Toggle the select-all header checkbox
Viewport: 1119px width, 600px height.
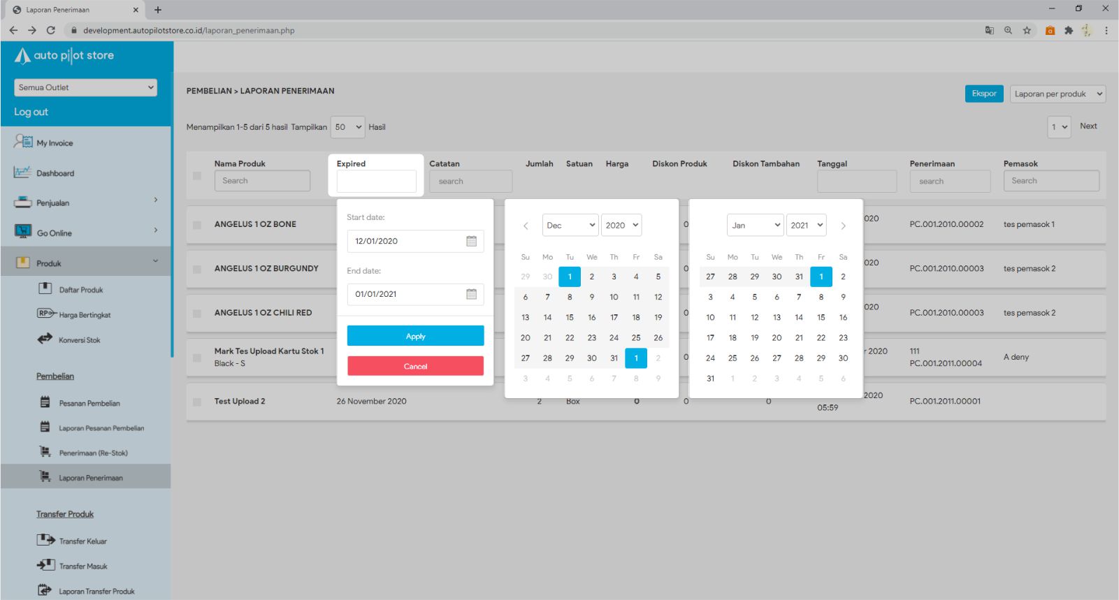click(x=197, y=175)
